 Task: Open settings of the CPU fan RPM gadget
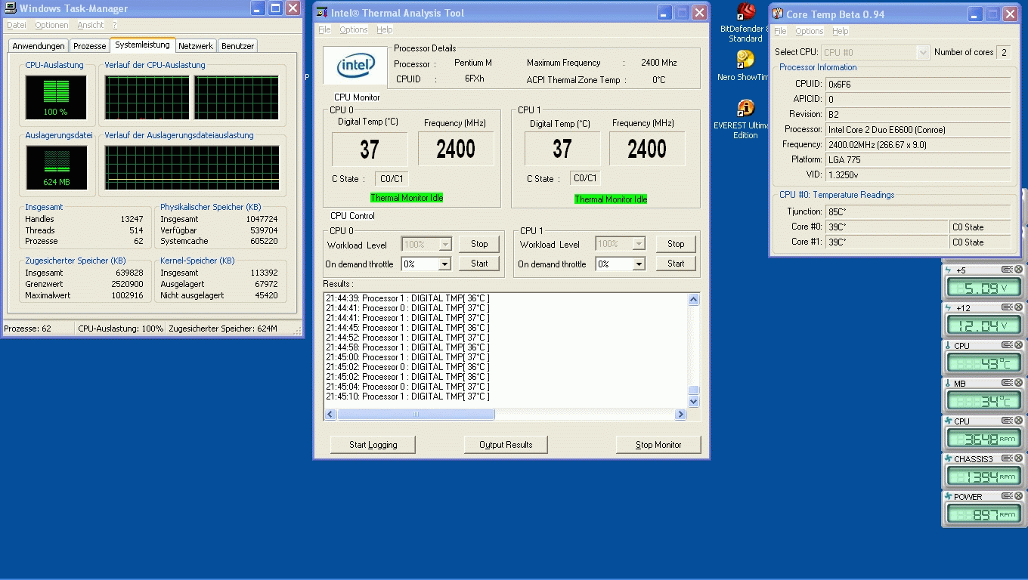click(x=1007, y=421)
